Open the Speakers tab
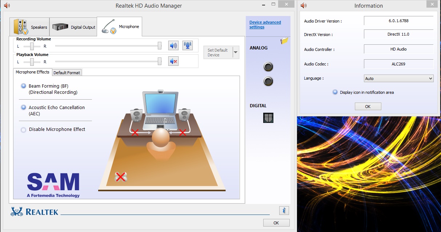The height and width of the screenshot is (232, 441). (30, 27)
